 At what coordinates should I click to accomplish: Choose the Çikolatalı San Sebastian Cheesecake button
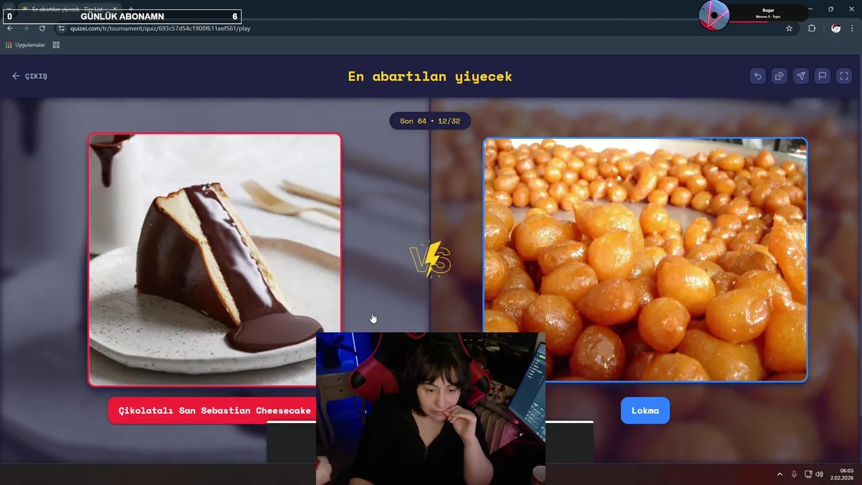click(x=214, y=410)
